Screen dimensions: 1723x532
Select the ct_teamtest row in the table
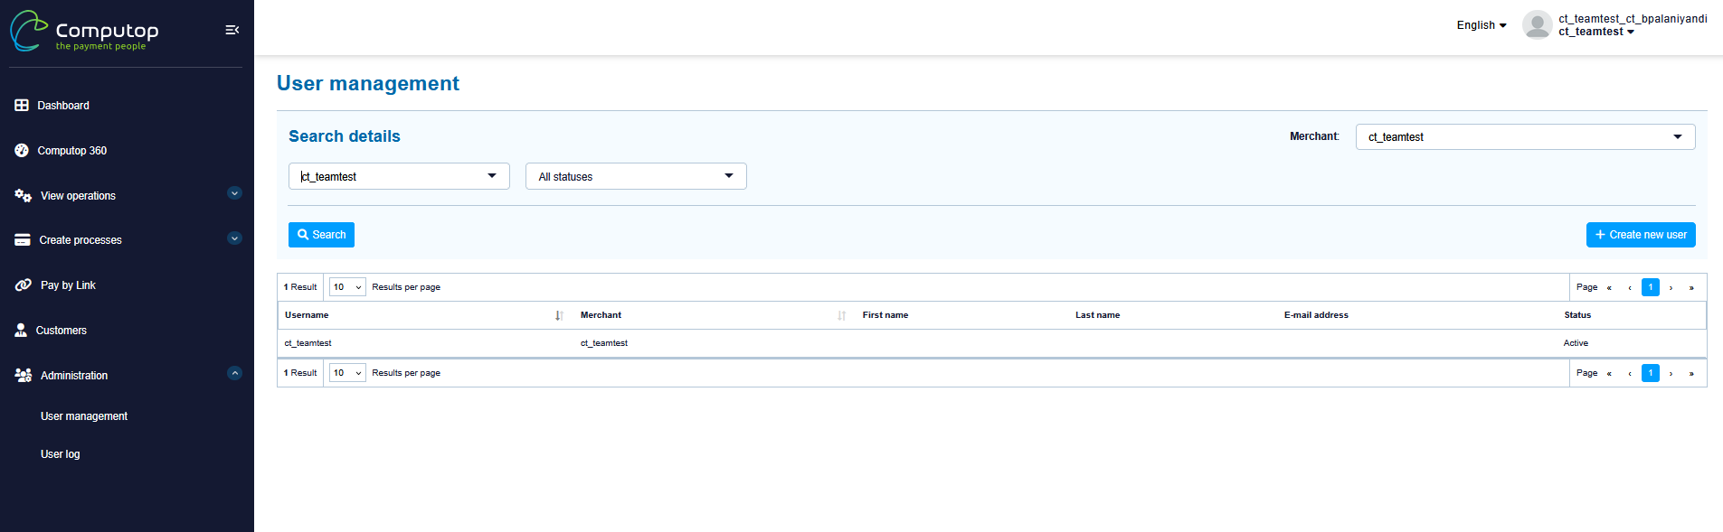pyautogui.click(x=308, y=343)
